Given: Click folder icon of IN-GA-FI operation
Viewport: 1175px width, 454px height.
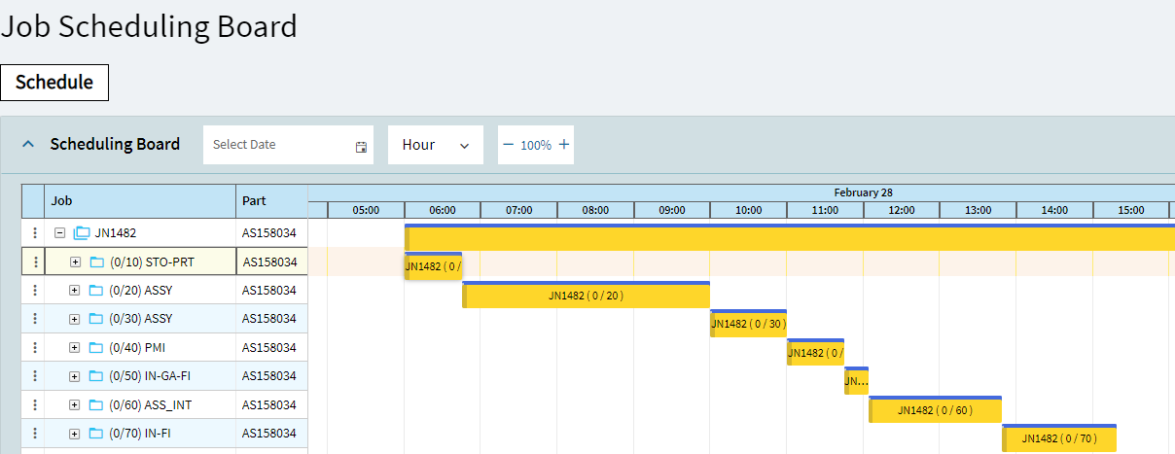Looking at the screenshot, I should pos(96,376).
